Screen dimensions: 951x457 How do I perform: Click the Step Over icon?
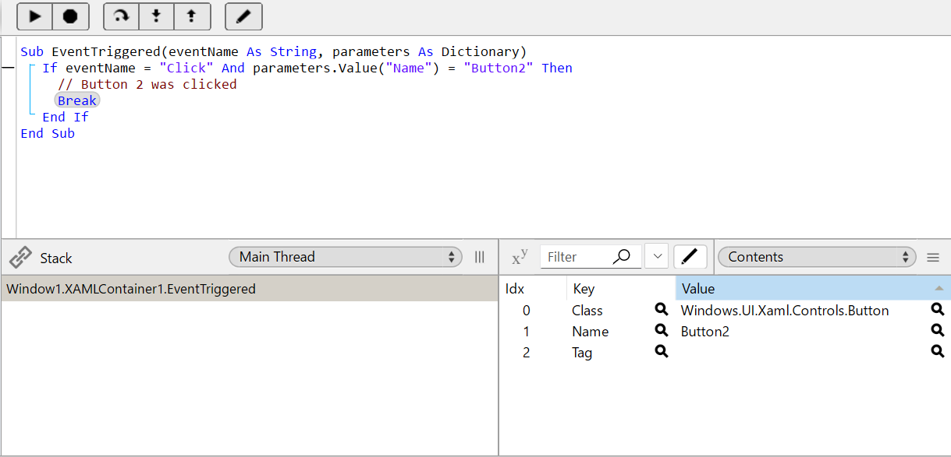(121, 16)
